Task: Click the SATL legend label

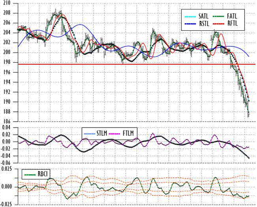Action: coord(203,16)
